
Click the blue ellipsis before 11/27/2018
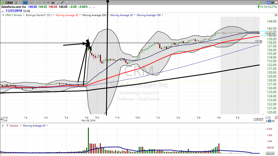click(x=3, y=11)
